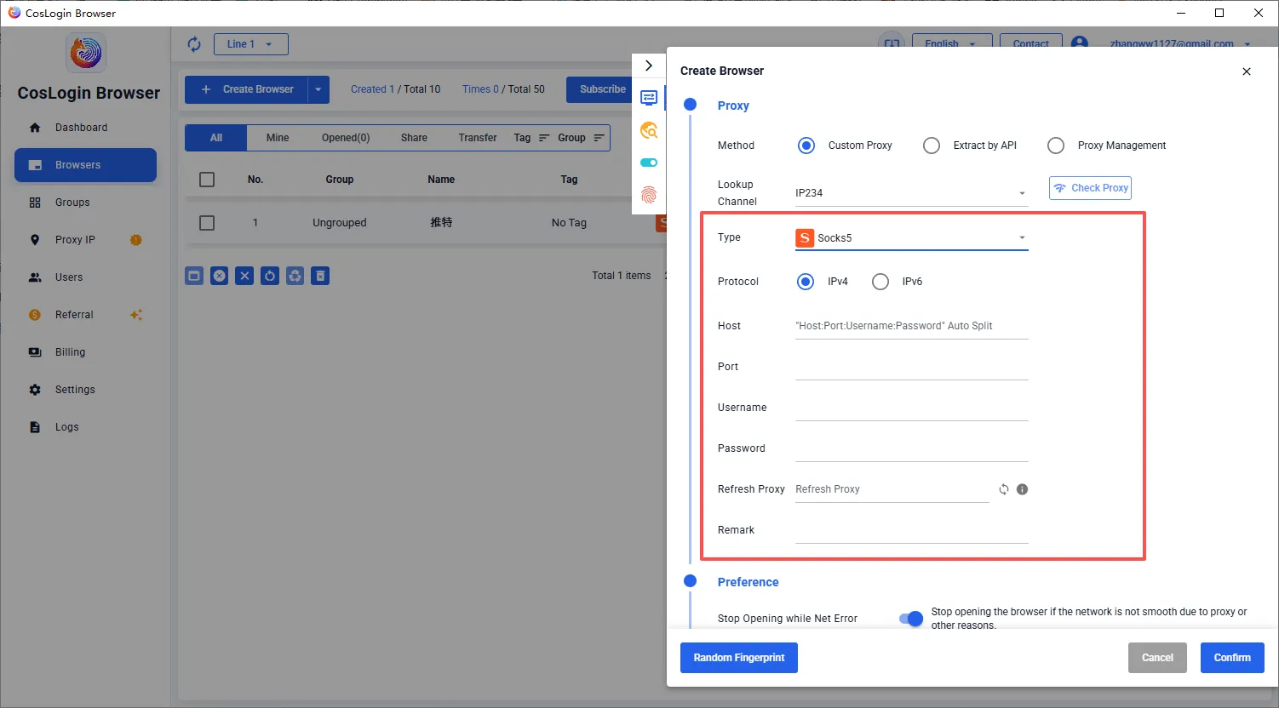Click the Host input field
The image size is (1279, 708).
(x=911, y=326)
